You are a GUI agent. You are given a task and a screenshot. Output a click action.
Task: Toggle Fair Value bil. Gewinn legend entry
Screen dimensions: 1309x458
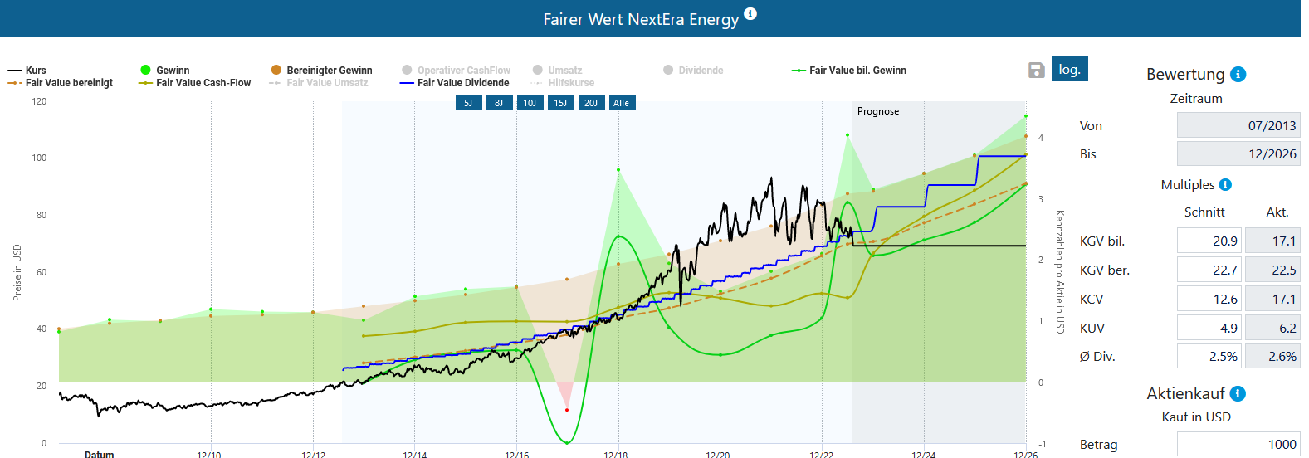(x=849, y=71)
